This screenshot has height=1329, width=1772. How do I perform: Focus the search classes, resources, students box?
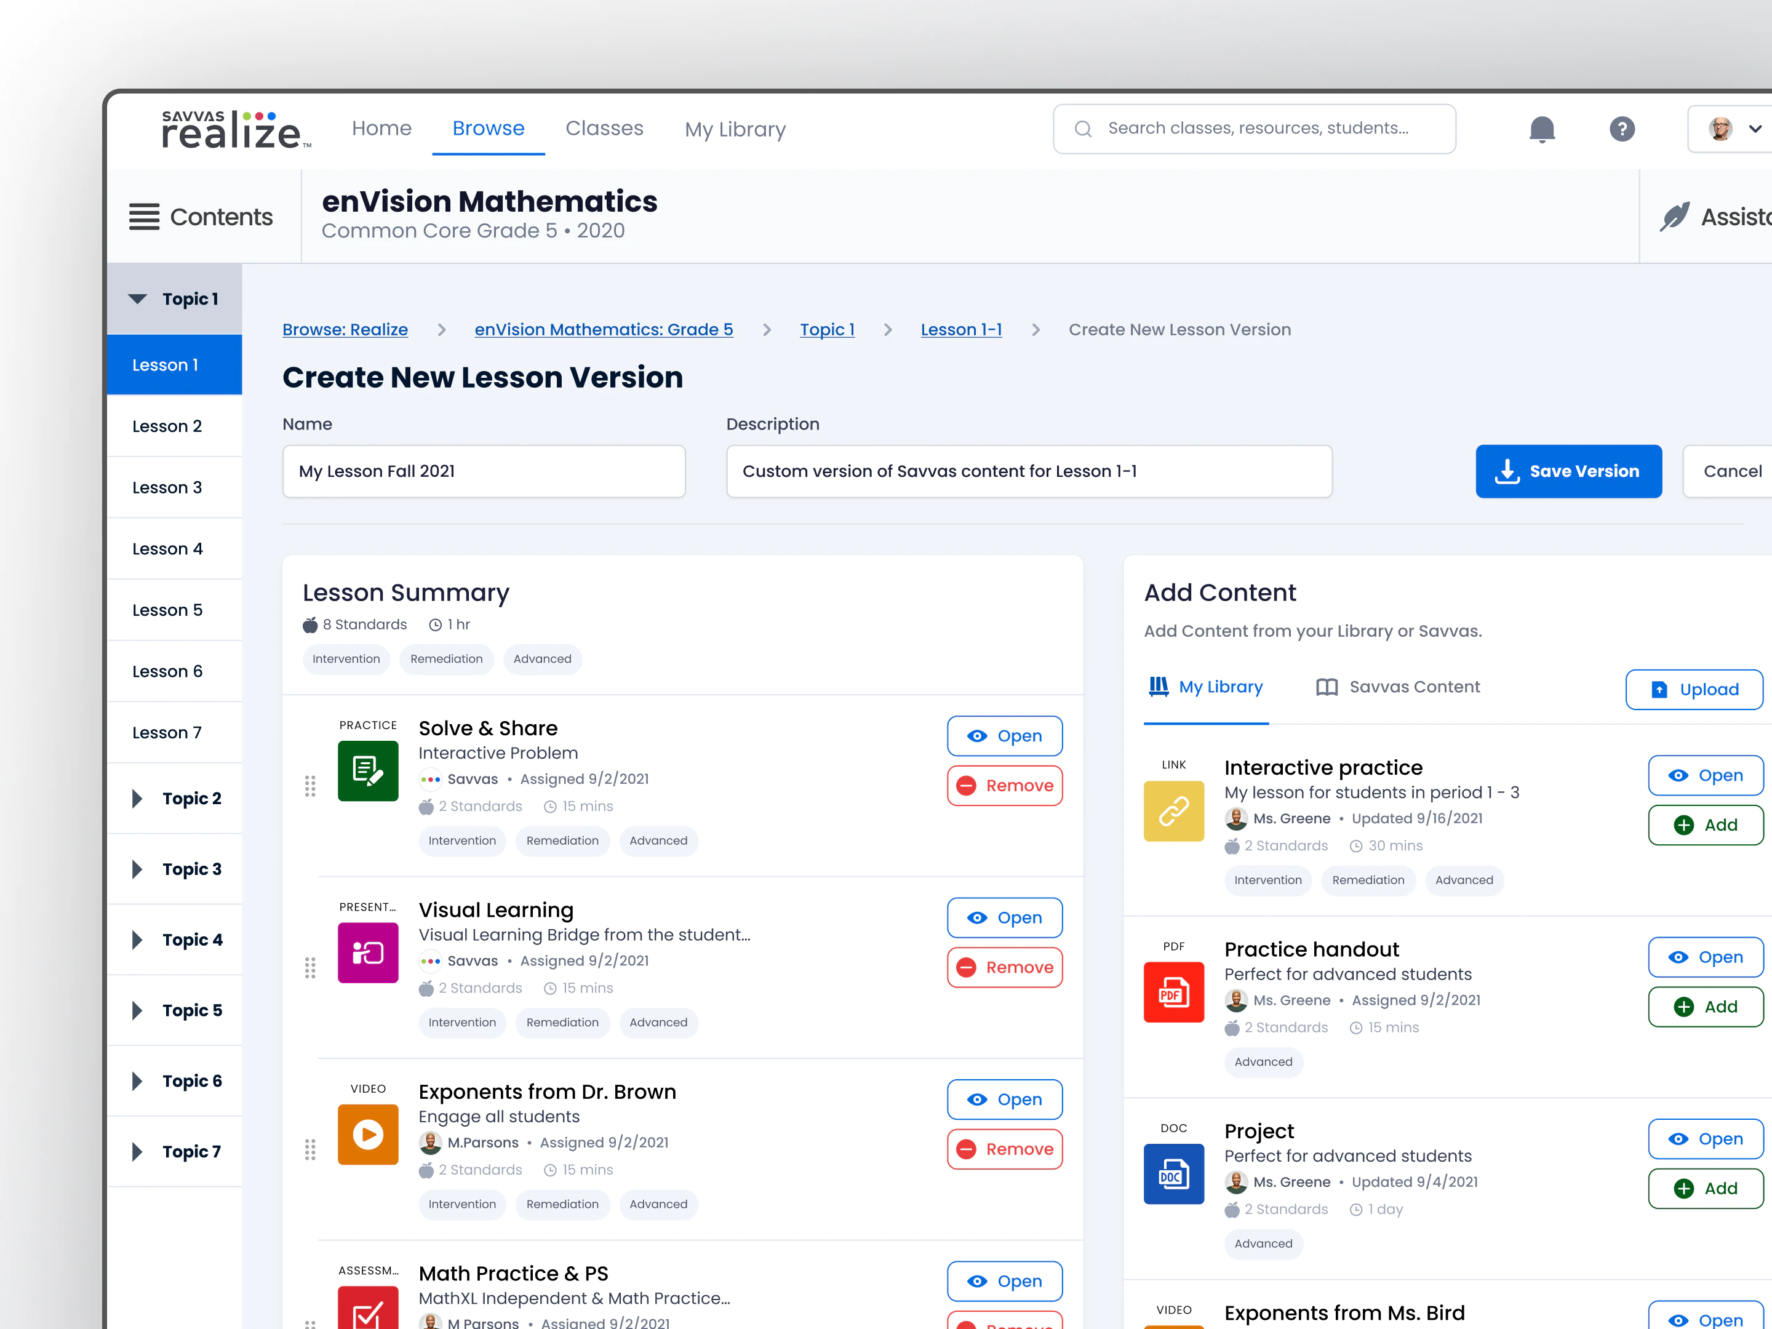point(1255,129)
